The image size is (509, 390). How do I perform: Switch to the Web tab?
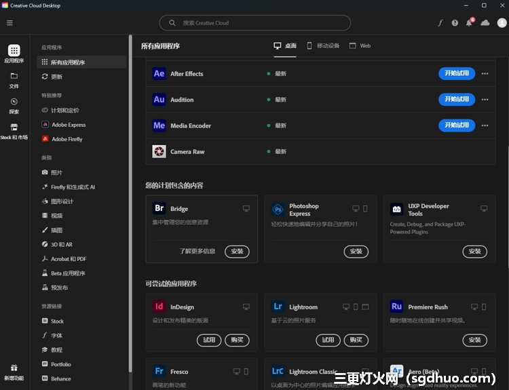[360, 45]
